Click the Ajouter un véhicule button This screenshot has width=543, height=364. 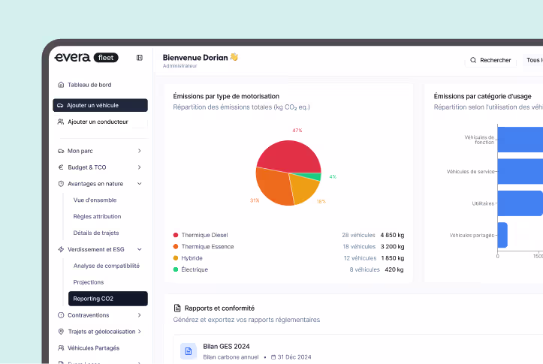point(100,105)
